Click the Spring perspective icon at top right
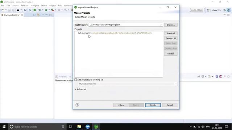 [x=229, y=10]
